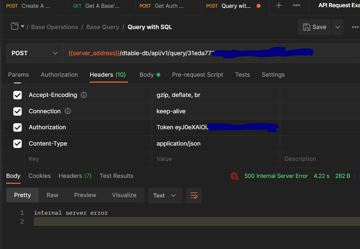The height and width of the screenshot is (249, 360).
Task: Uncheck the Content-Type header checkbox
Action: (x=17, y=144)
